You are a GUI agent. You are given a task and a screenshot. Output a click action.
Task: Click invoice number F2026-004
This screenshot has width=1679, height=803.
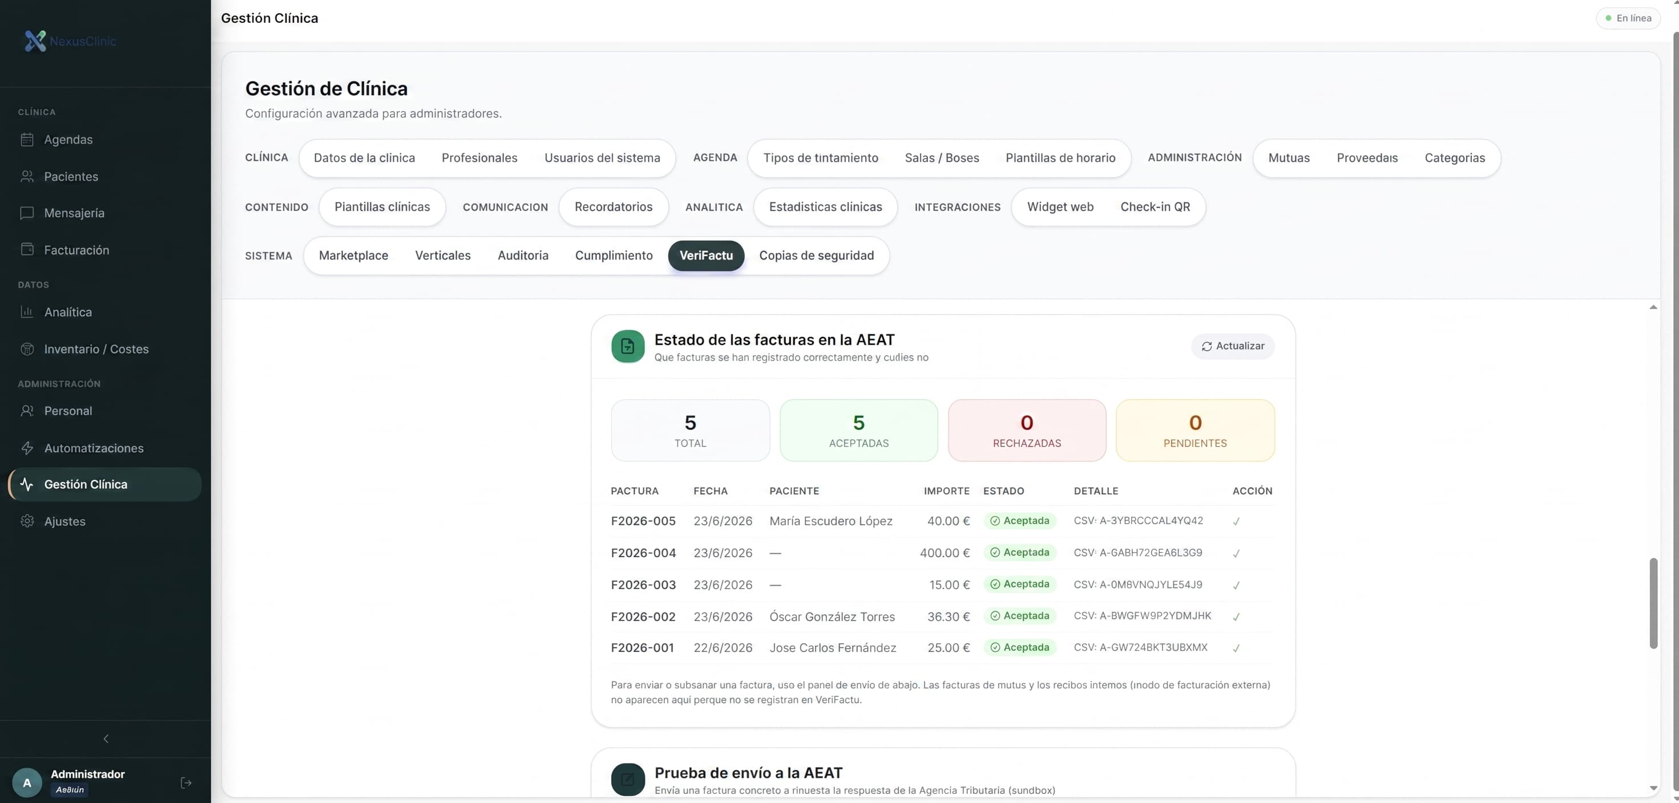(643, 553)
